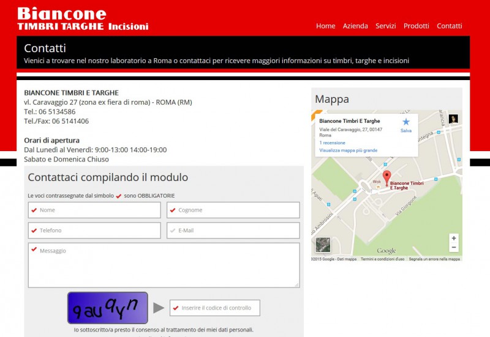This screenshot has width=490, height=337.
Task: Click the captcha code field
Action: pos(215,308)
